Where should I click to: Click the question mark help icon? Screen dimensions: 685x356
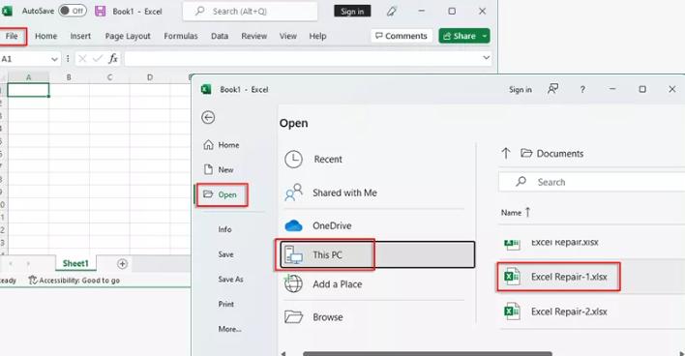pos(582,90)
